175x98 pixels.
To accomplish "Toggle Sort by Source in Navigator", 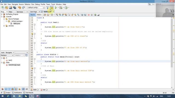I will pyautogui.click(x=27, y=89).
